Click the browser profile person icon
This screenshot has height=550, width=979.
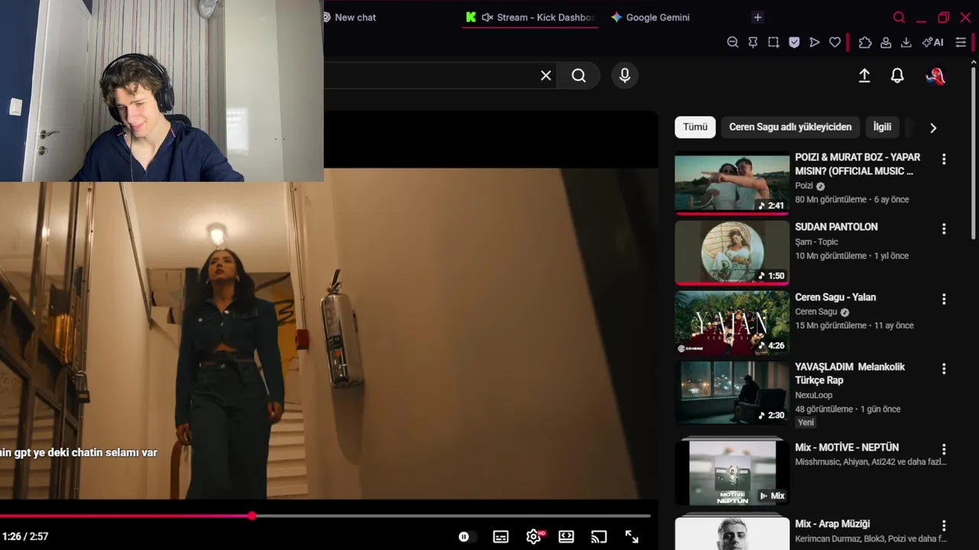[886, 43]
